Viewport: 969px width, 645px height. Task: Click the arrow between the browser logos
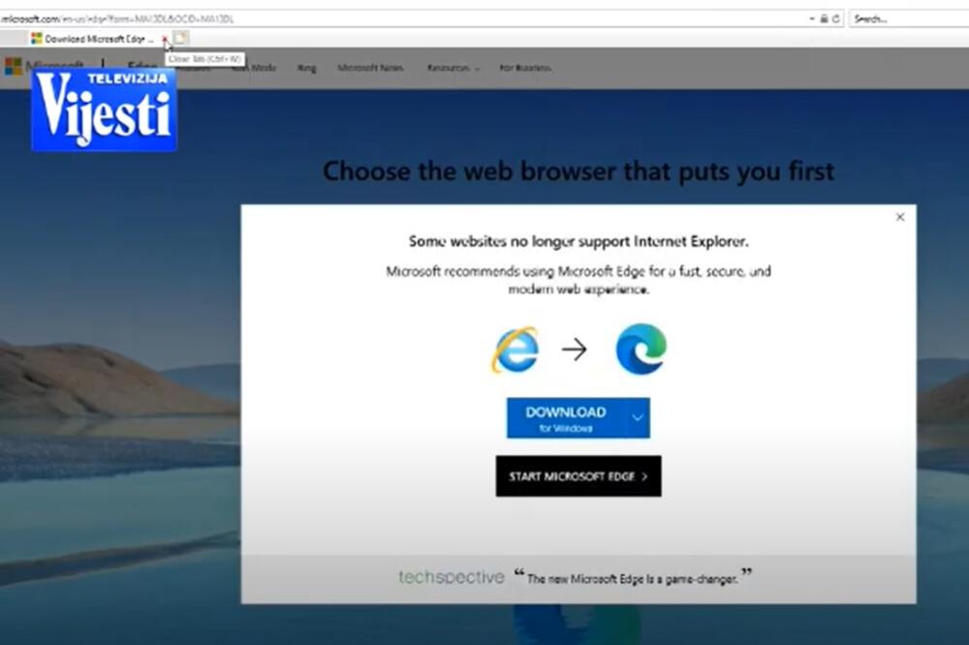point(575,350)
